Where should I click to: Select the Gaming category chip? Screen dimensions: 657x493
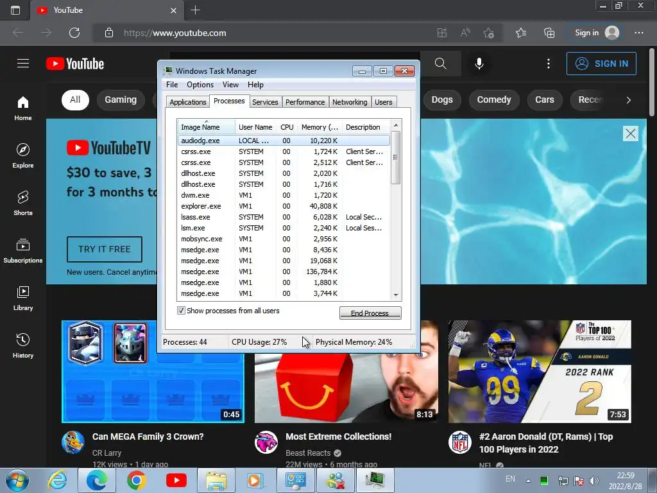click(x=121, y=99)
